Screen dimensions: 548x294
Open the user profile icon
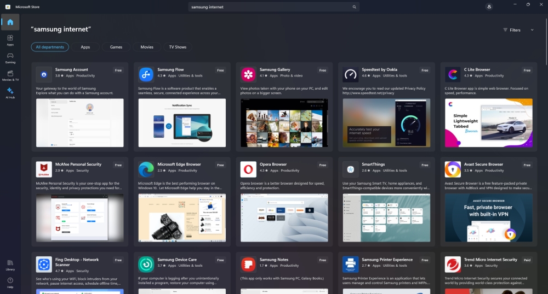click(x=489, y=7)
